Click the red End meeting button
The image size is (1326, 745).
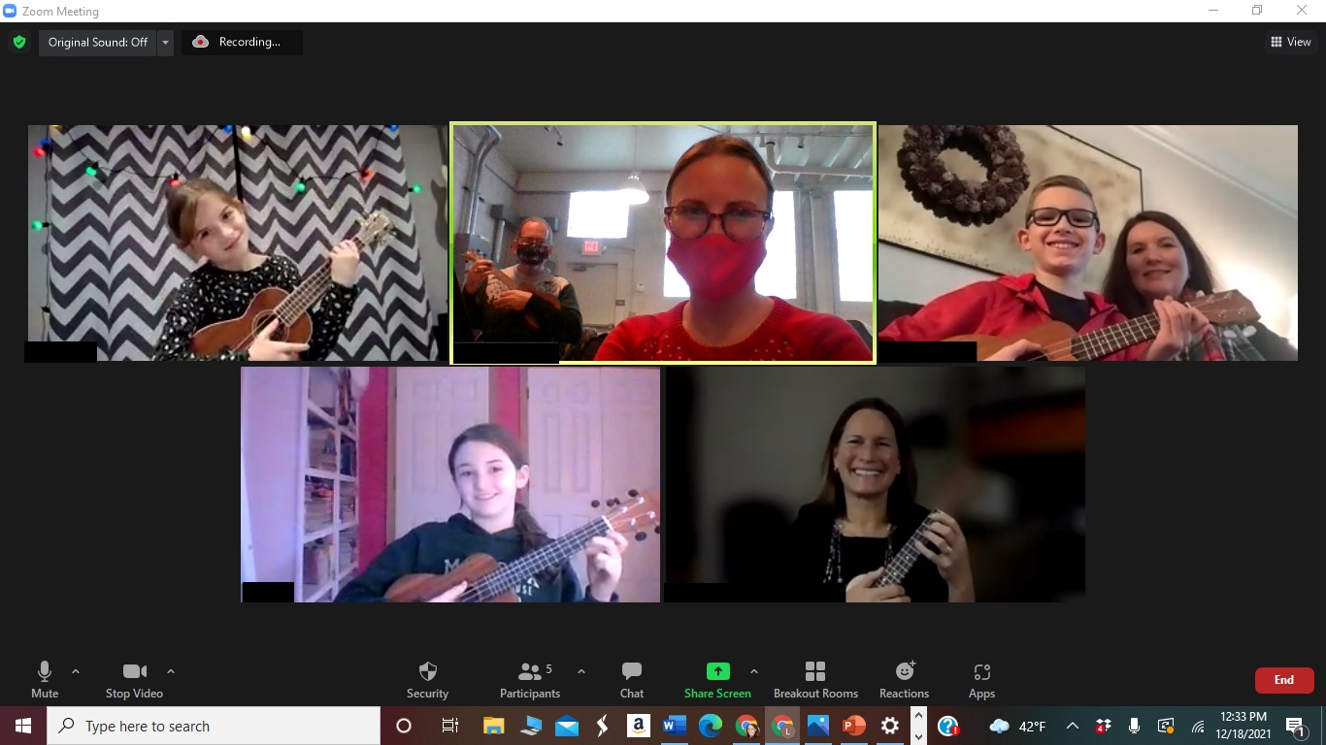pos(1283,680)
